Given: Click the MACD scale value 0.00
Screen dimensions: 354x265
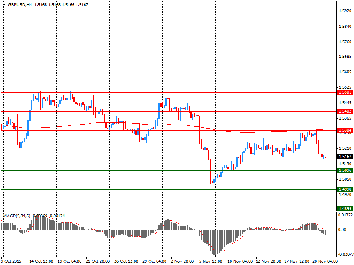Looking at the screenshot, I should [342, 229].
